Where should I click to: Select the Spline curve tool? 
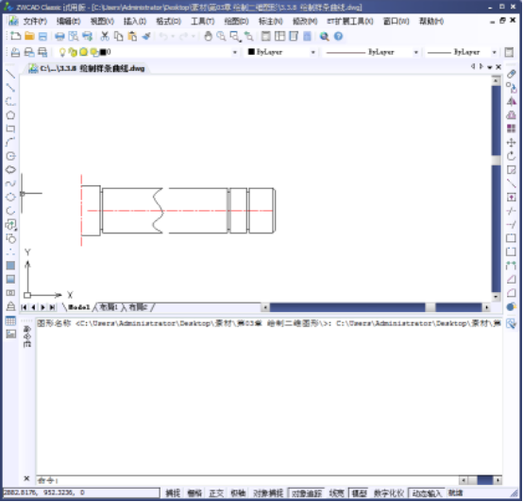pos(10,183)
